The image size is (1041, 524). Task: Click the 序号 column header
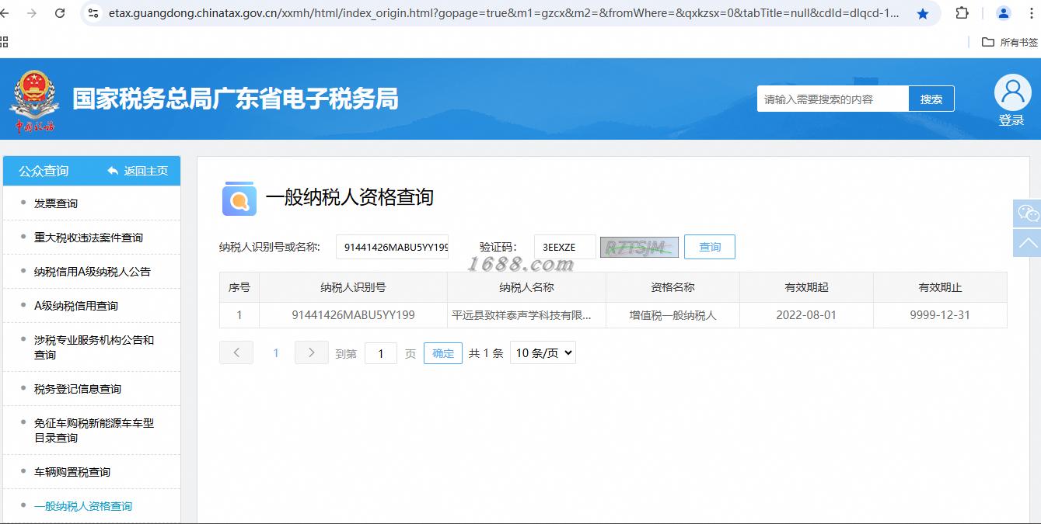(x=239, y=287)
